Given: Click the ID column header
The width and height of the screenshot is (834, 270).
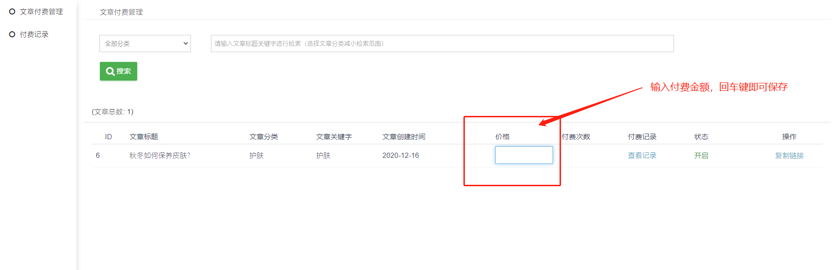Looking at the screenshot, I should click(108, 136).
